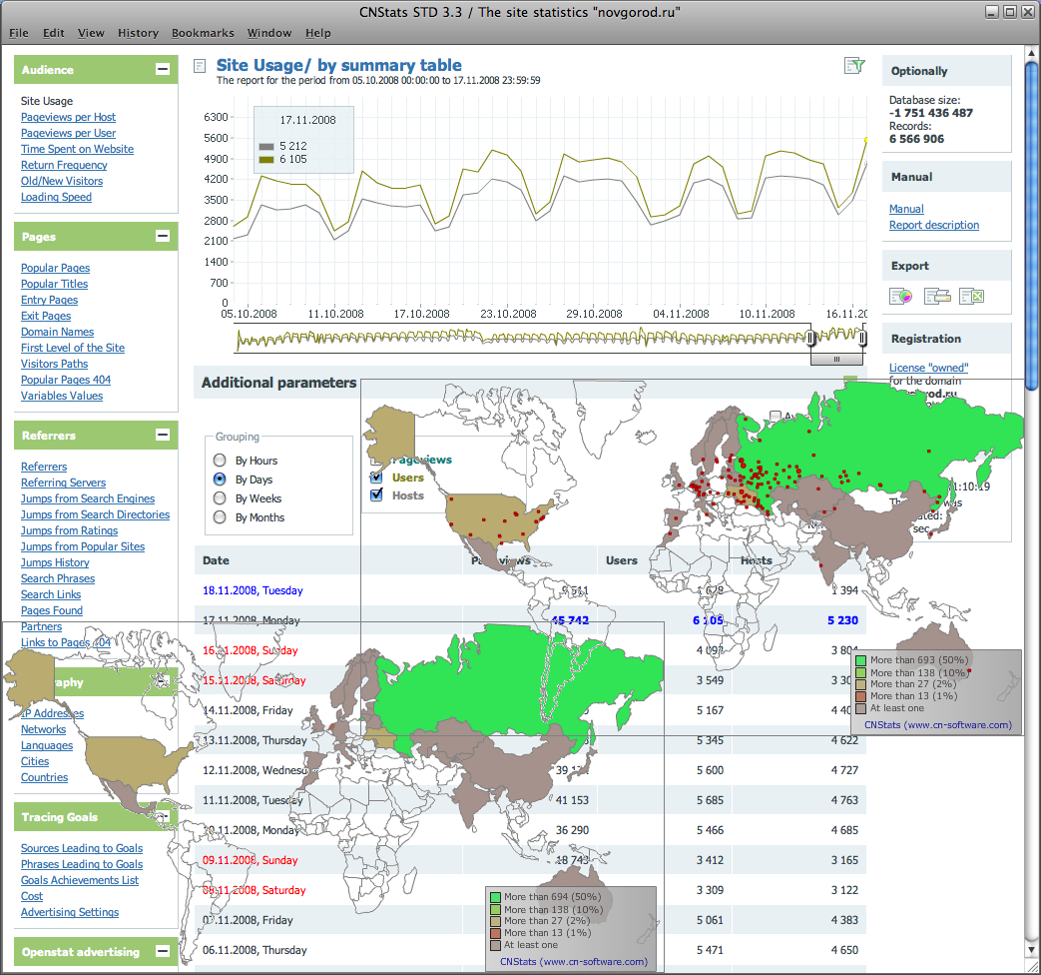The width and height of the screenshot is (1041, 975).
Task: Open the Report description link
Action: 933,225
